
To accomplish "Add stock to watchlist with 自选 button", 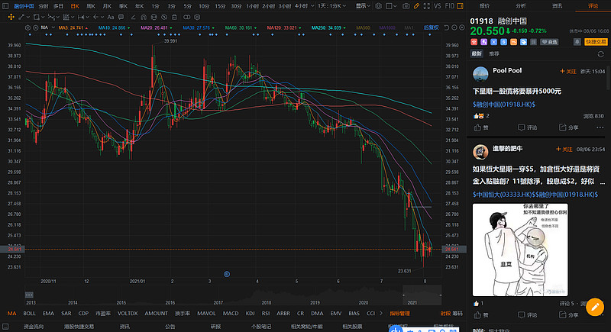I will (x=547, y=43).
